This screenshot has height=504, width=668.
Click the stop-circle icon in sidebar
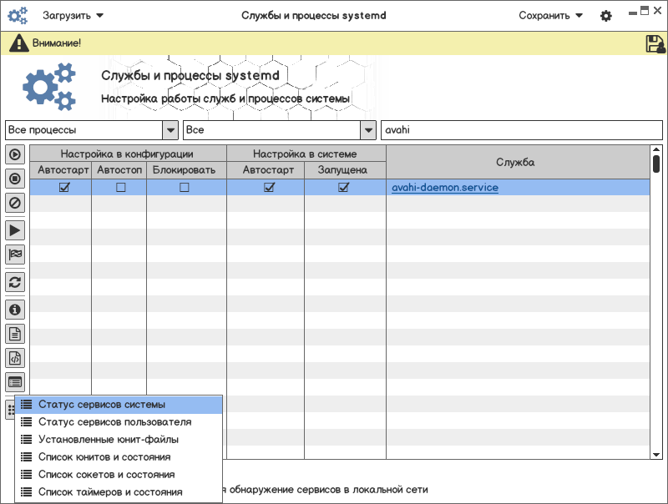pos(15,178)
